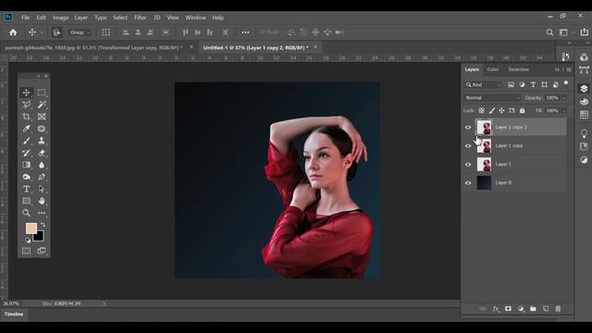Image resolution: width=592 pixels, height=333 pixels.
Task: Select the Frame tool
Action: click(42, 117)
